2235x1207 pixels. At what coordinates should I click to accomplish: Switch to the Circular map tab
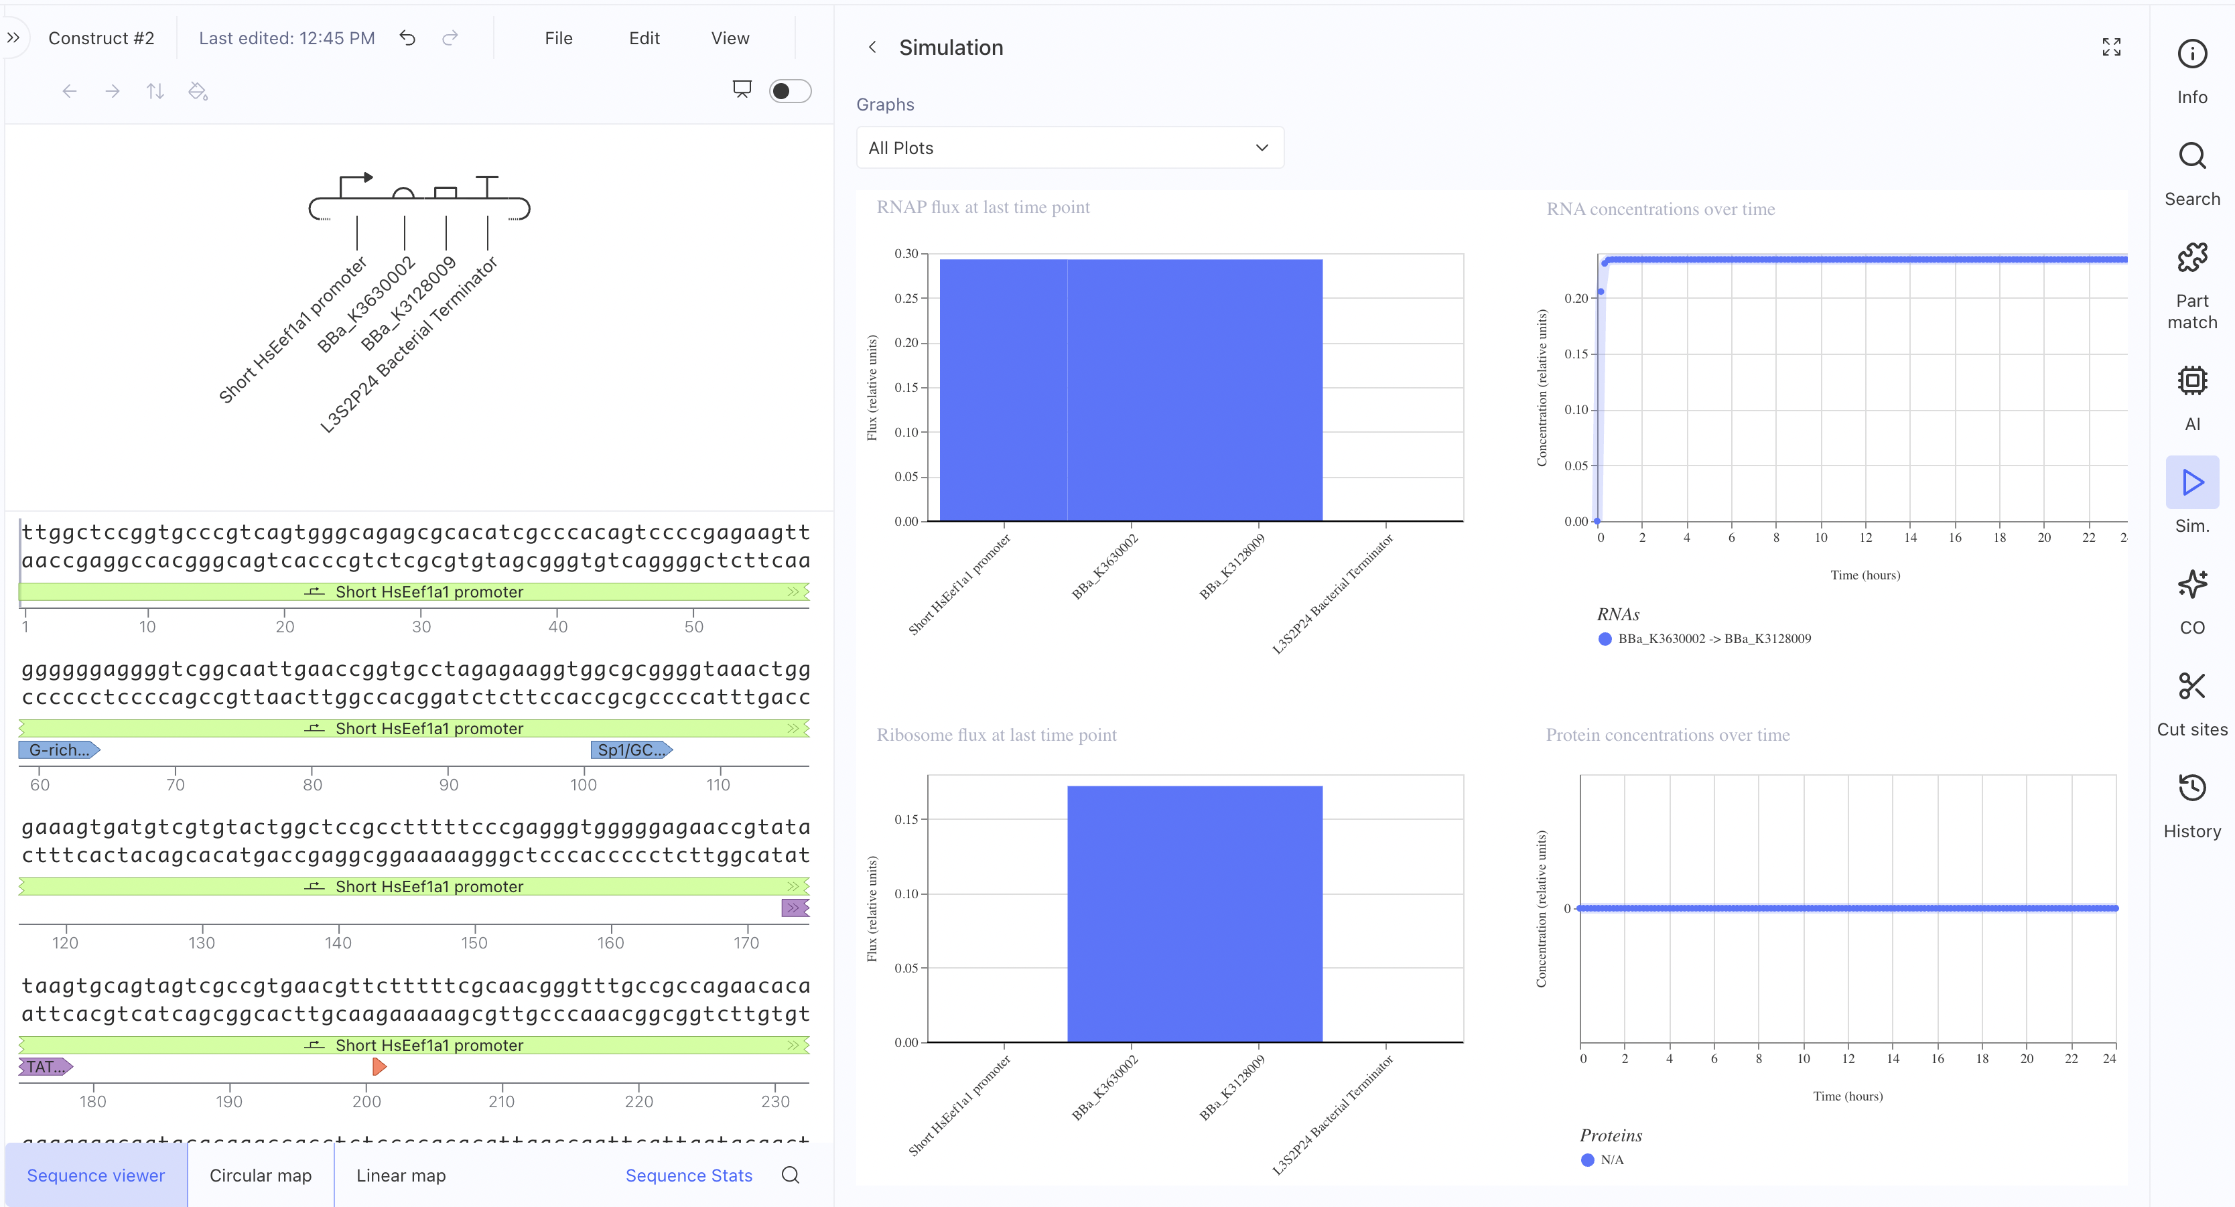261,1175
